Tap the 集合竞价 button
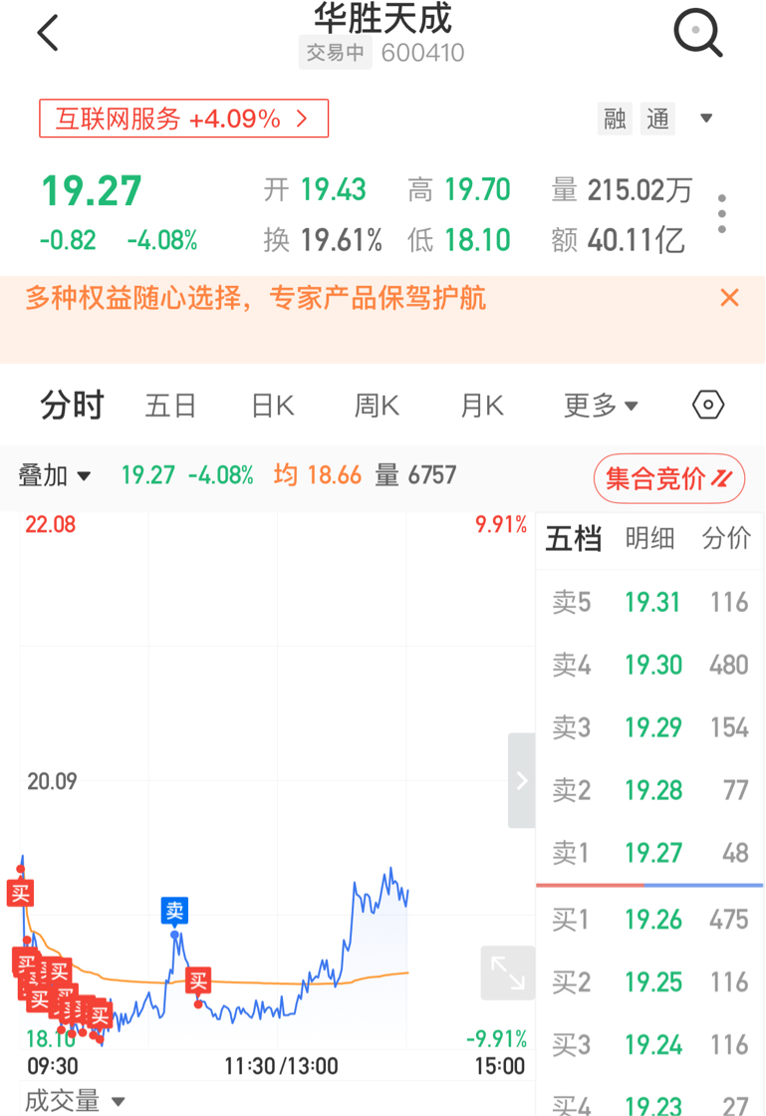 pos(669,478)
